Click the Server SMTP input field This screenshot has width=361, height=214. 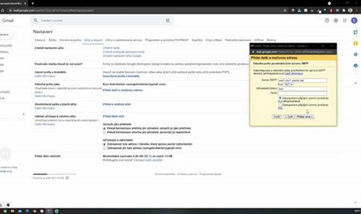pyautogui.click(x=302, y=81)
